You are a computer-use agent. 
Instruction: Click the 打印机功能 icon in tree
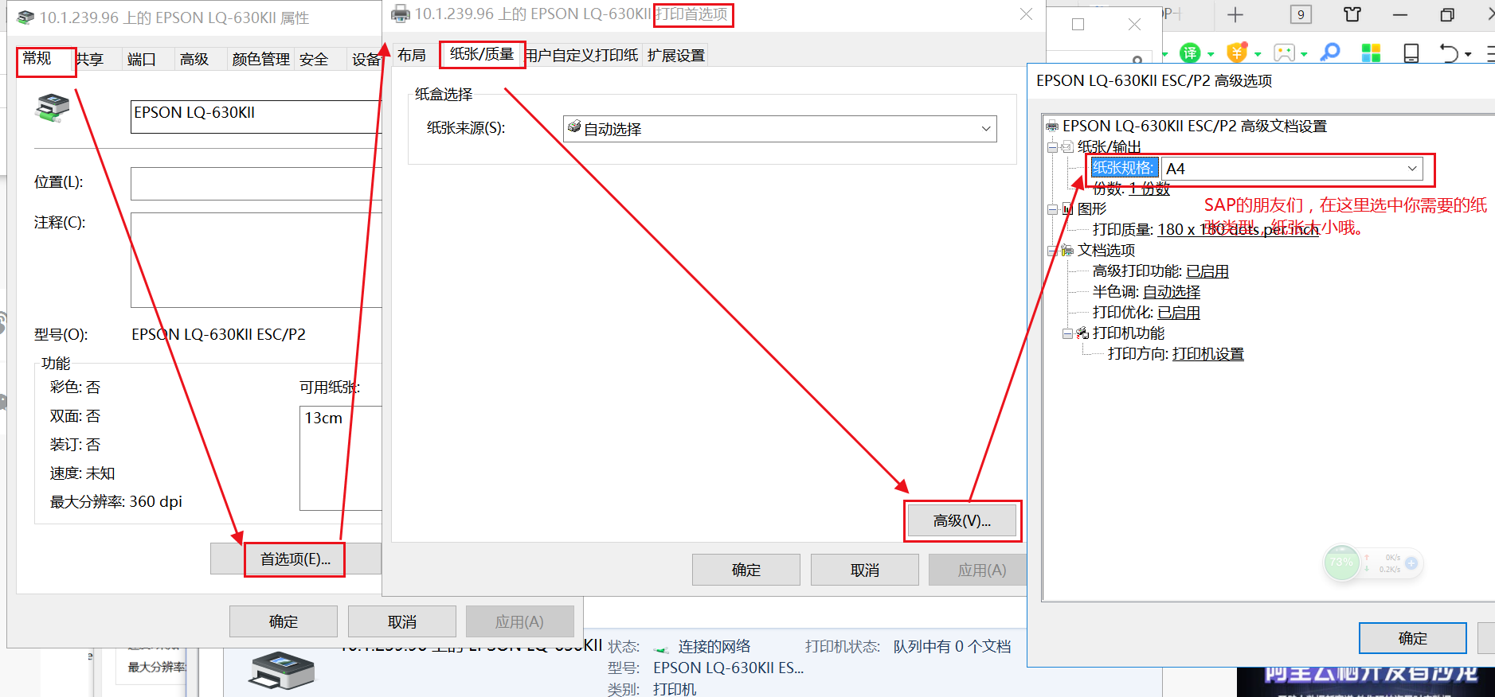click(1082, 333)
